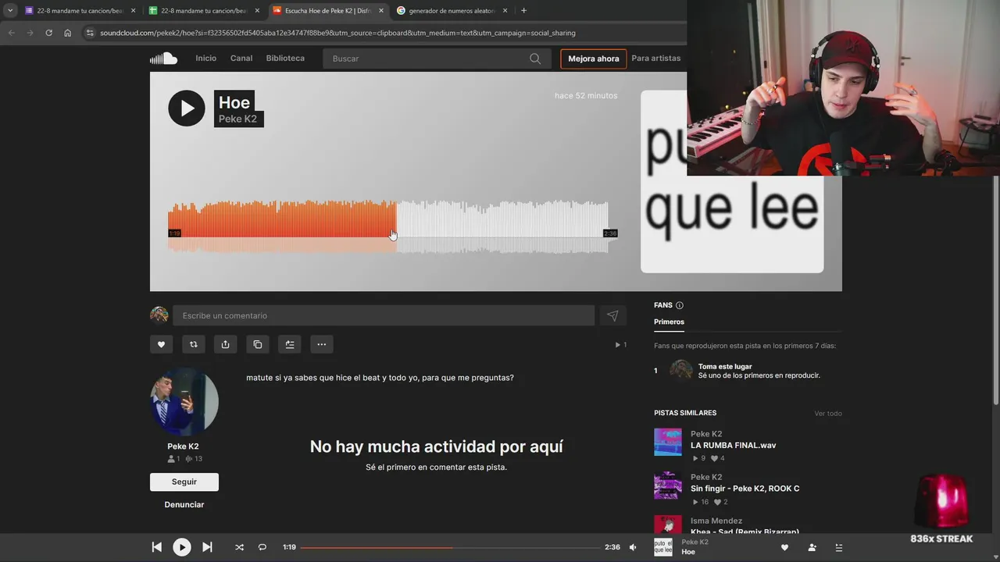Open the Para artistas link
Viewport: 1000px width, 562px height.
pos(655,59)
